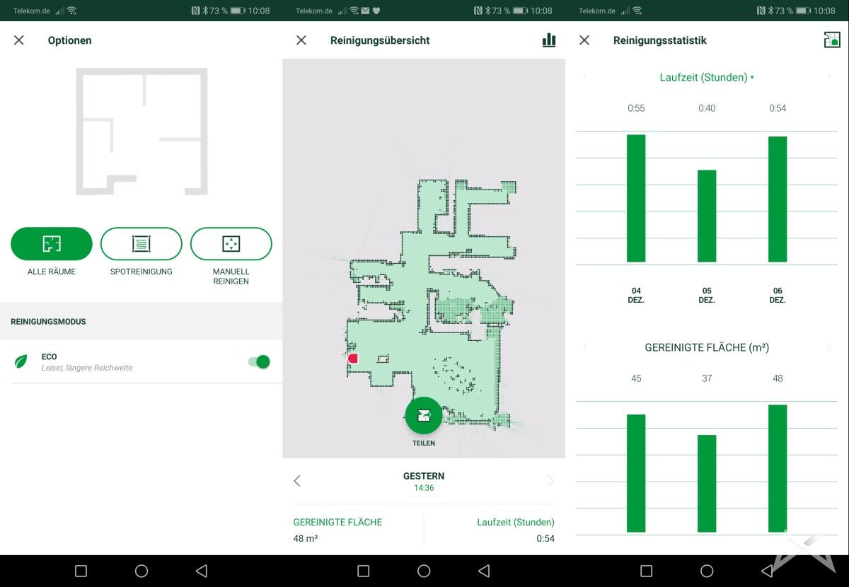Open Manuell Reinigen control
The width and height of the screenshot is (849, 587).
coord(231,244)
